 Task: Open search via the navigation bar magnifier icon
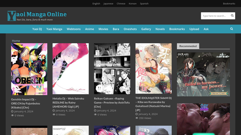click(231, 29)
